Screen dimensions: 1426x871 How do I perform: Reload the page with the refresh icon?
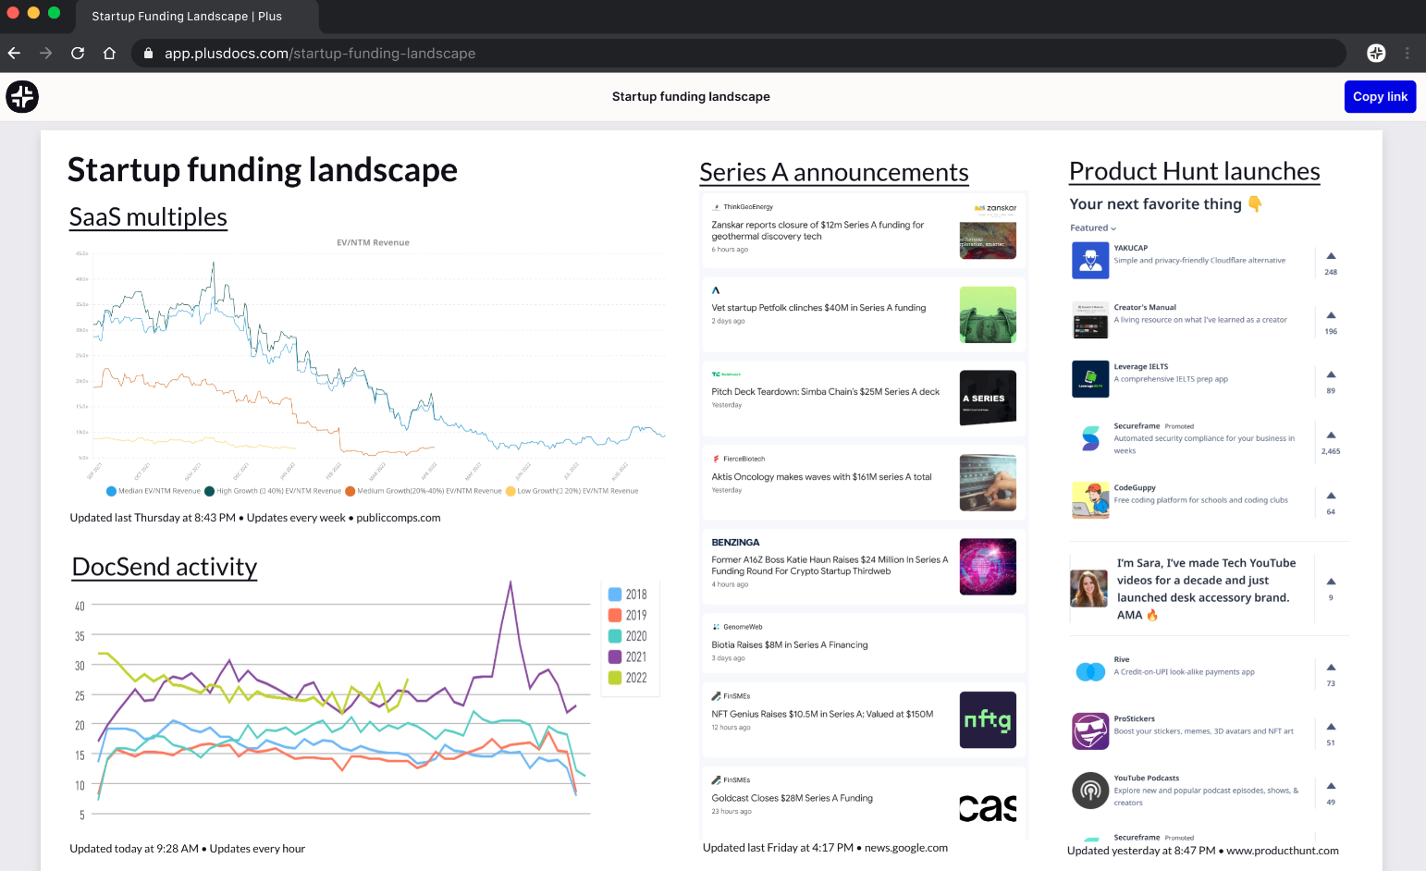(78, 54)
